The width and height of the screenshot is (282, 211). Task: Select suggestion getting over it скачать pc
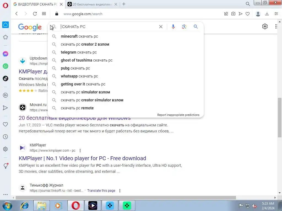click(x=126, y=84)
